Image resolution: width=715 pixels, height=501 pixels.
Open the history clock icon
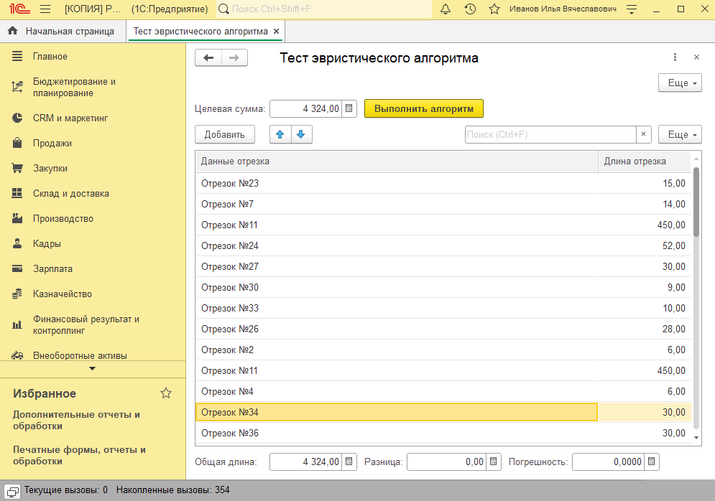pyautogui.click(x=470, y=9)
